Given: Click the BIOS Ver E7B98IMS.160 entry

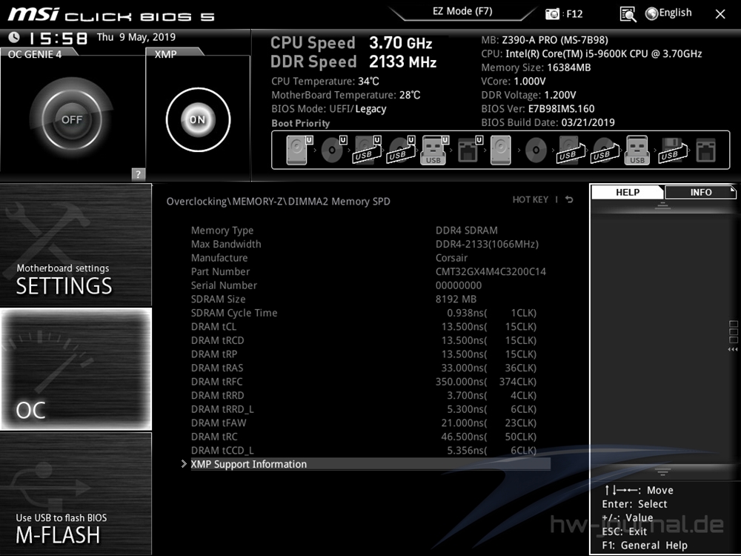Looking at the screenshot, I should pos(538,109).
